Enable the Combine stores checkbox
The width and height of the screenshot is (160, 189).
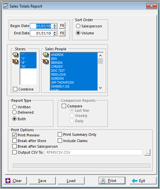(15, 89)
